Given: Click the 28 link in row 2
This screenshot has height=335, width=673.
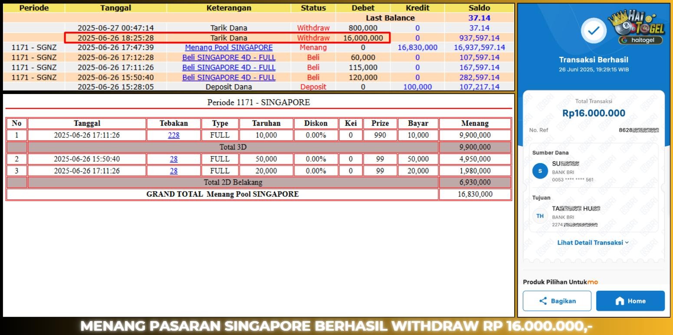Looking at the screenshot, I should [x=174, y=159].
